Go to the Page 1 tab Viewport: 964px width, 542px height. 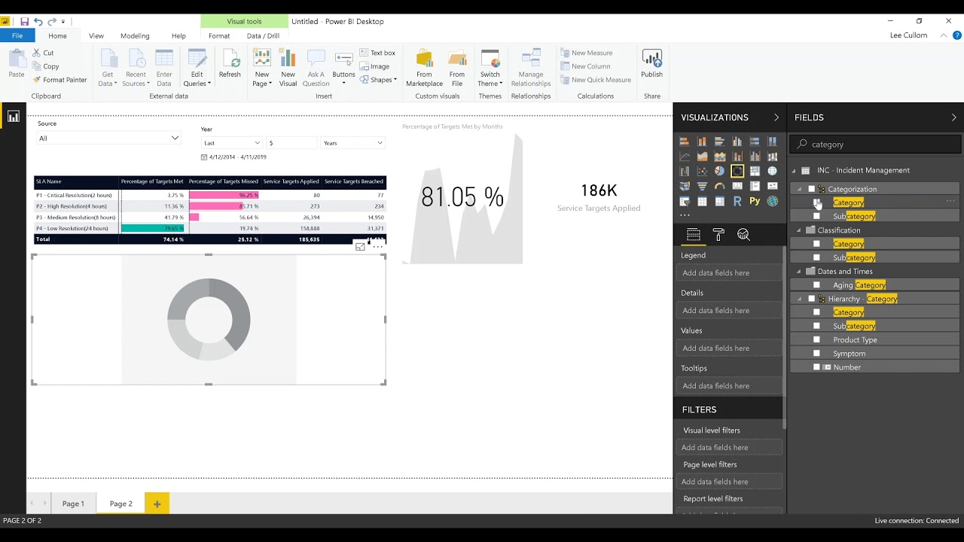tap(73, 504)
